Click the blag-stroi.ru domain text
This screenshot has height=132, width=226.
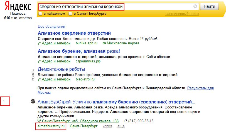click(x=85, y=79)
